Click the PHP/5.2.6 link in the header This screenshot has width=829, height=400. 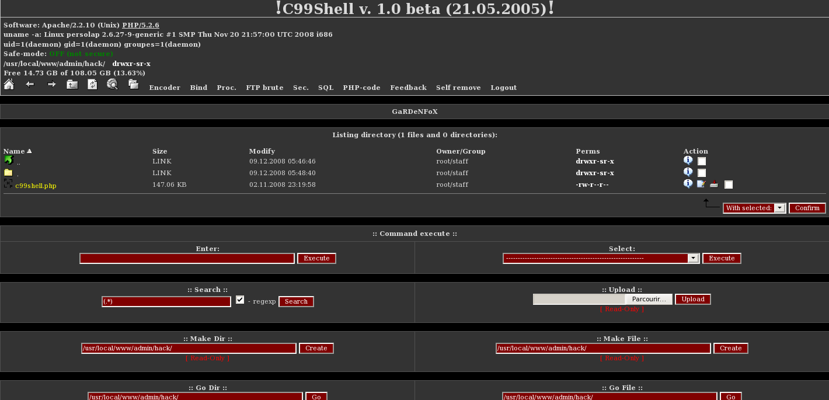[x=141, y=25]
